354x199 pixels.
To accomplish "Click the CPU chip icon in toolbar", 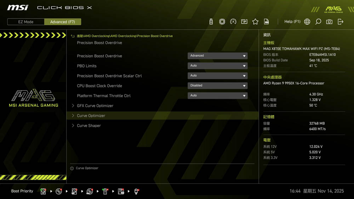I will (222, 22).
